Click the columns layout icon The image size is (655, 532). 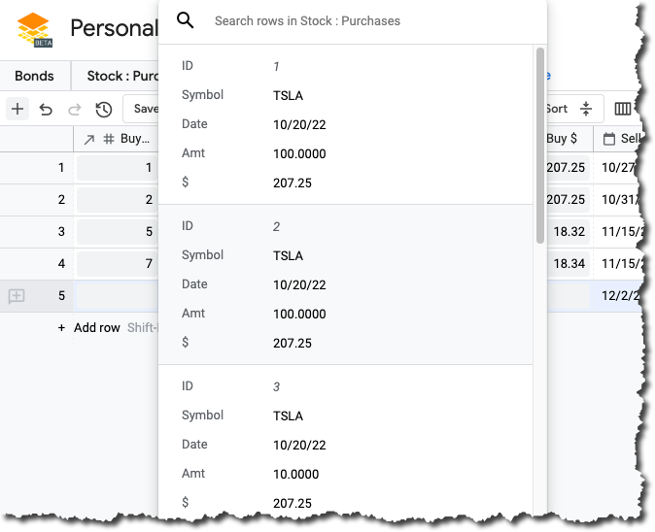622,109
